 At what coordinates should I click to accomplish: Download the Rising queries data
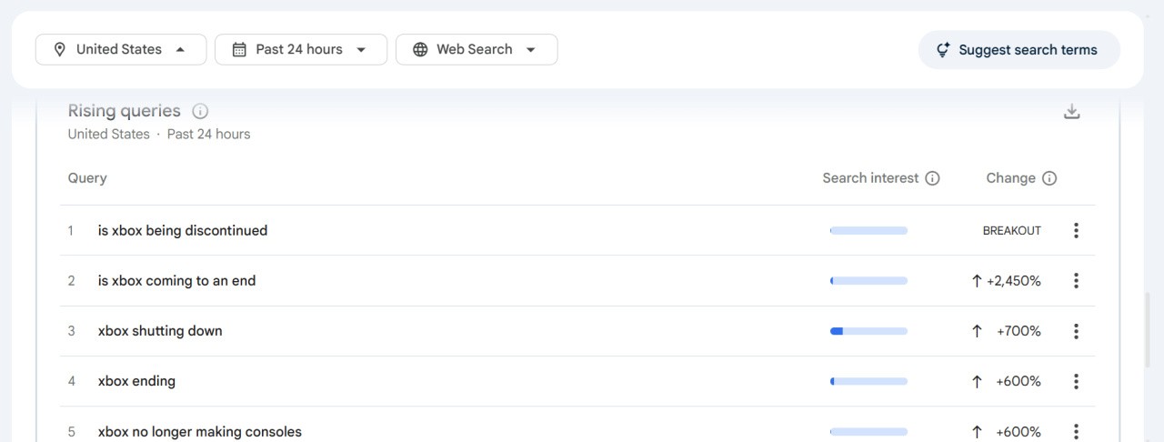pos(1071,112)
